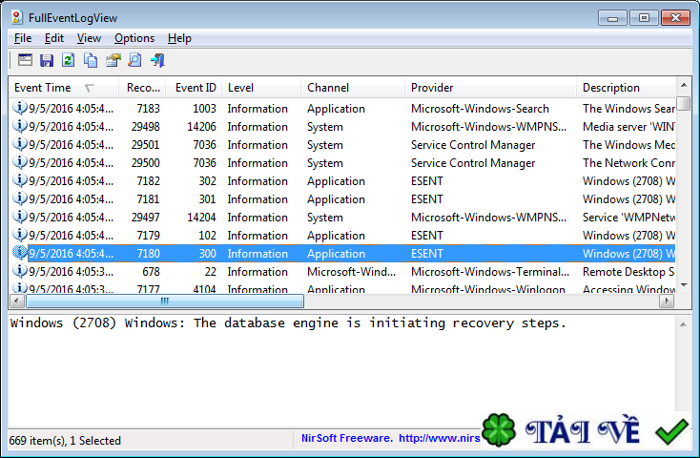Sort by the Event ID column header

(x=196, y=88)
